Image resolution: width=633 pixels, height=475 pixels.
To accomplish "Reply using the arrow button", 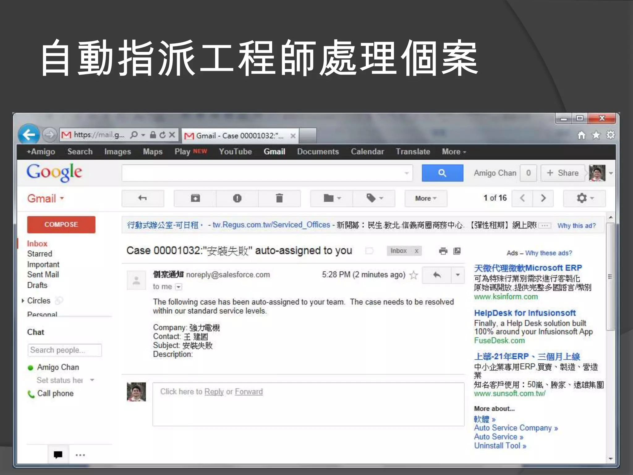I will [437, 275].
